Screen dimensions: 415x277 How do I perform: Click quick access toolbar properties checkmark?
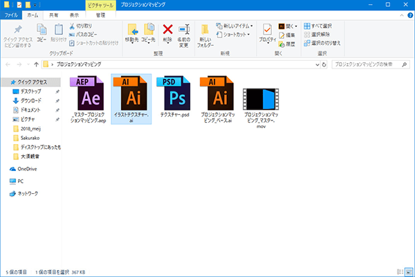point(19,5)
